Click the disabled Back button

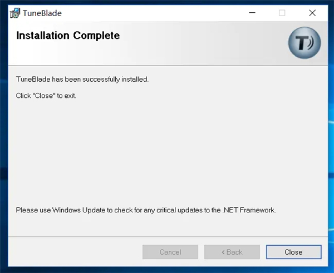[x=232, y=252]
